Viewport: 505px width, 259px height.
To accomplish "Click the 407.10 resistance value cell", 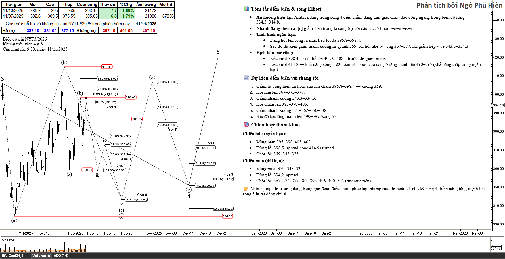I will [149, 31].
